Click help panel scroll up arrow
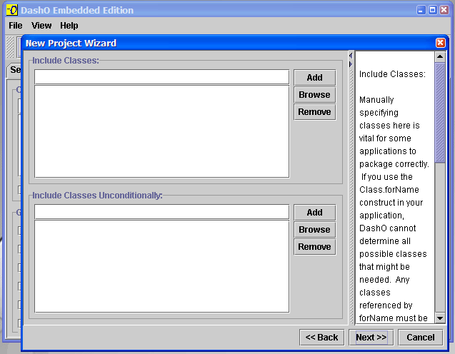Viewport: 455px width, 354px height. (x=440, y=56)
